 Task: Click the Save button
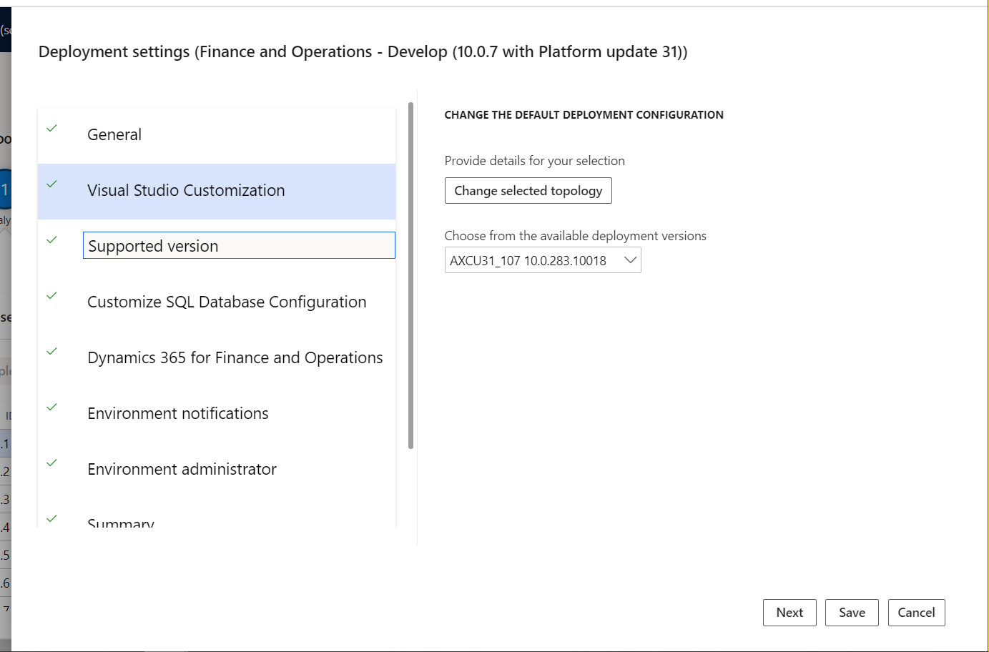[x=852, y=613]
